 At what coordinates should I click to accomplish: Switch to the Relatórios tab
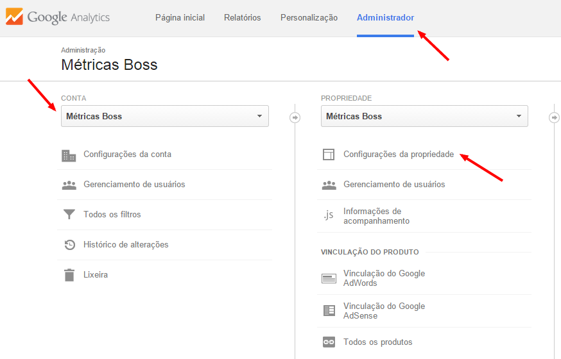(242, 18)
